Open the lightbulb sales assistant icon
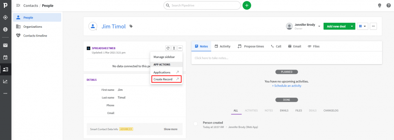Image resolution: width=394 pixels, height=140 pixels. pyautogui.click(x=380, y=5)
